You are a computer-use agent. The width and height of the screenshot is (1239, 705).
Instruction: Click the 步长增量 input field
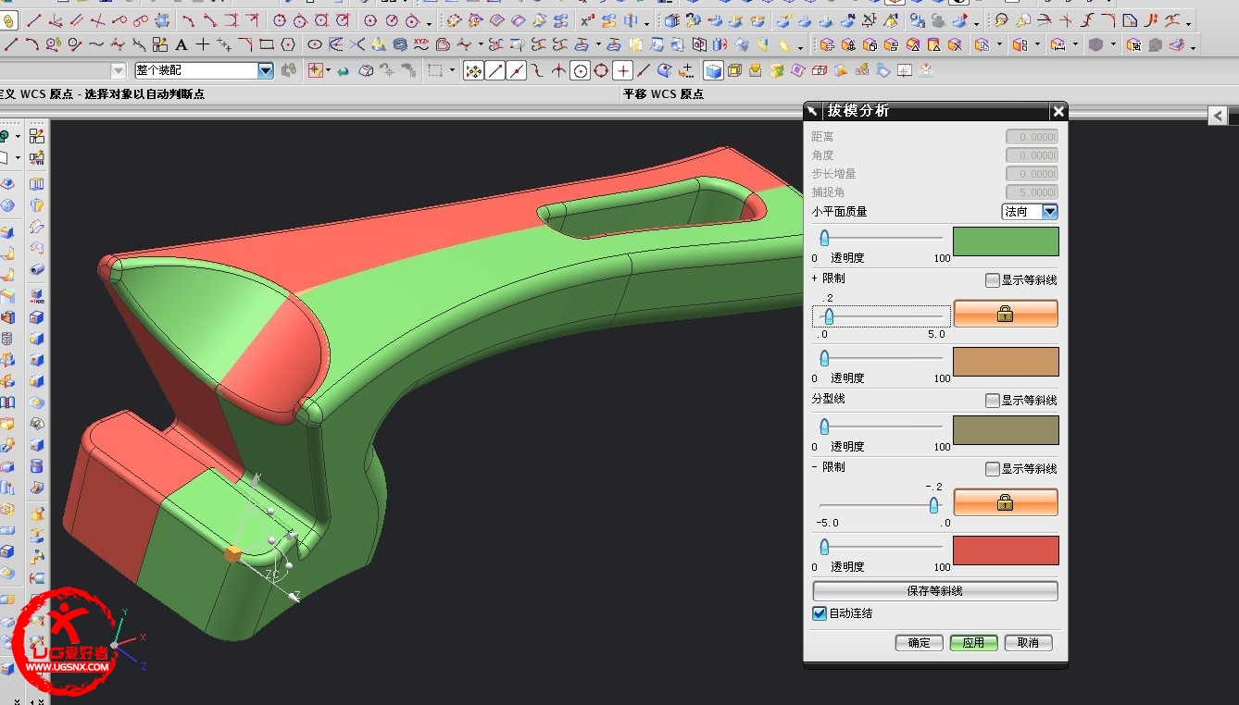point(1032,174)
